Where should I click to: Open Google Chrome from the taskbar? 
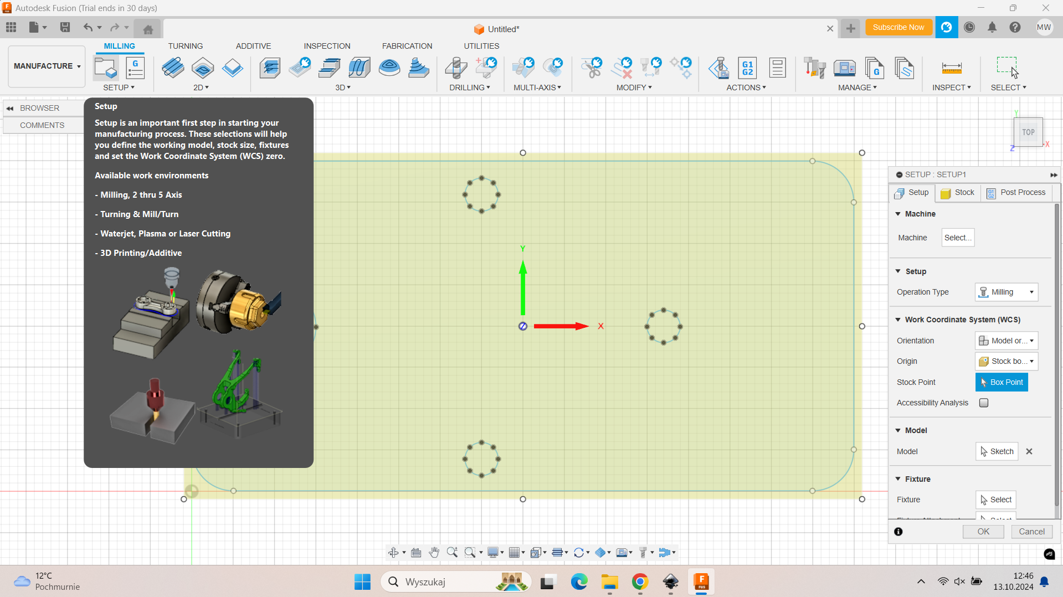640,582
